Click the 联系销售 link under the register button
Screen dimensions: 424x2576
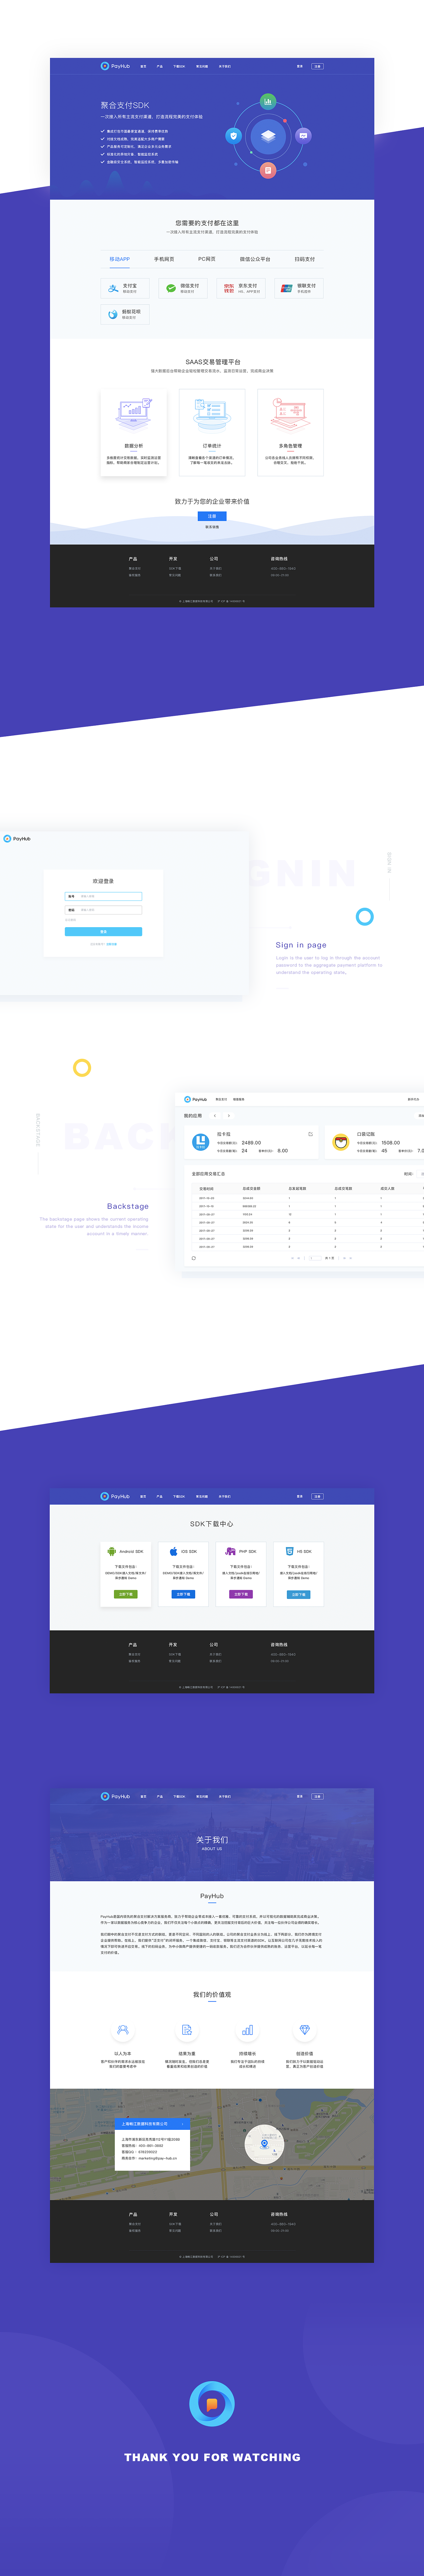point(212,527)
